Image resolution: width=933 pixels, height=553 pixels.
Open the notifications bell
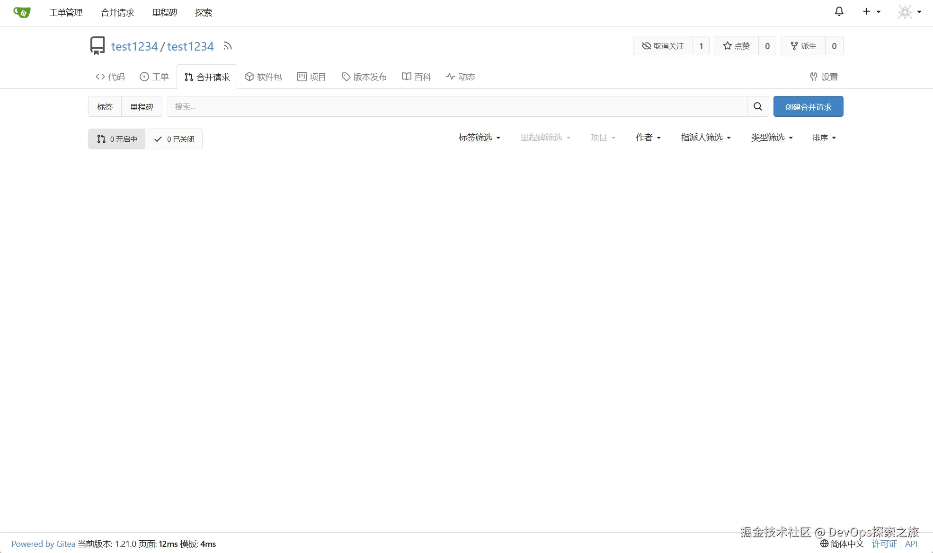839,11
